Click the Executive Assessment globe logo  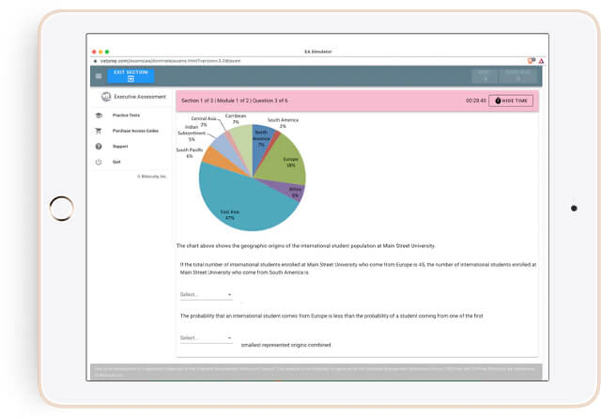(x=106, y=97)
